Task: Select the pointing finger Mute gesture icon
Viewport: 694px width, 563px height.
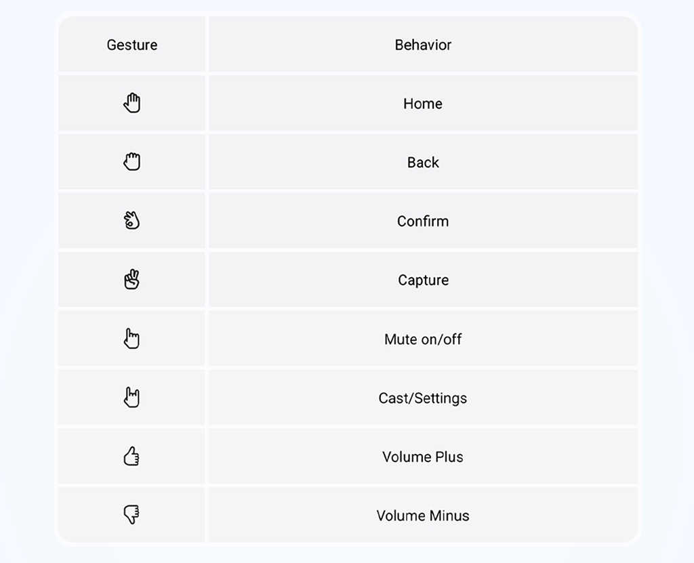Action: pyautogui.click(x=132, y=338)
